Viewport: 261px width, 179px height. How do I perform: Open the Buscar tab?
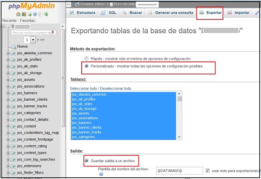coord(132,13)
